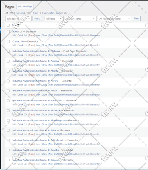148x170 pixels.
Task: Select checkbox for the Bakersfield page
Action: point(8,101)
